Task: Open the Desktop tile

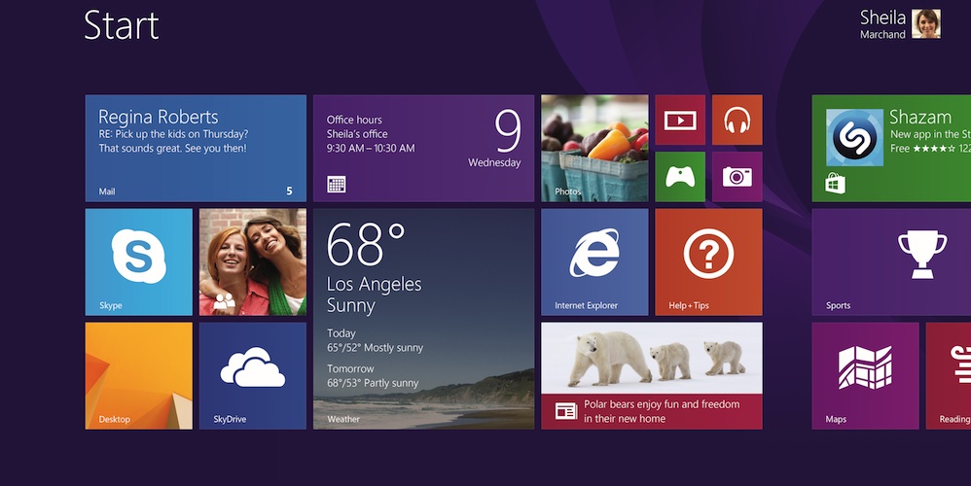Action: 138,375
